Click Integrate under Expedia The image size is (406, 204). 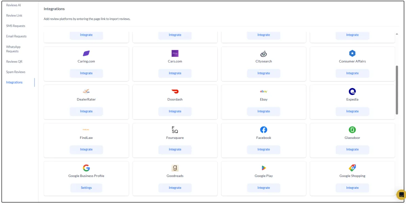[352, 111]
